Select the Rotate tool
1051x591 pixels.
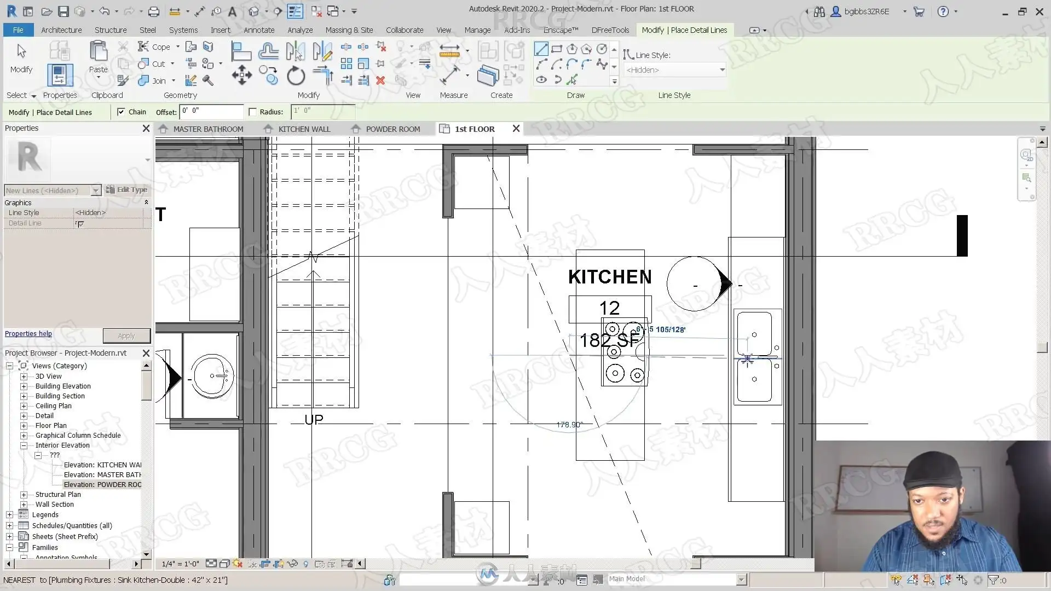[296, 76]
